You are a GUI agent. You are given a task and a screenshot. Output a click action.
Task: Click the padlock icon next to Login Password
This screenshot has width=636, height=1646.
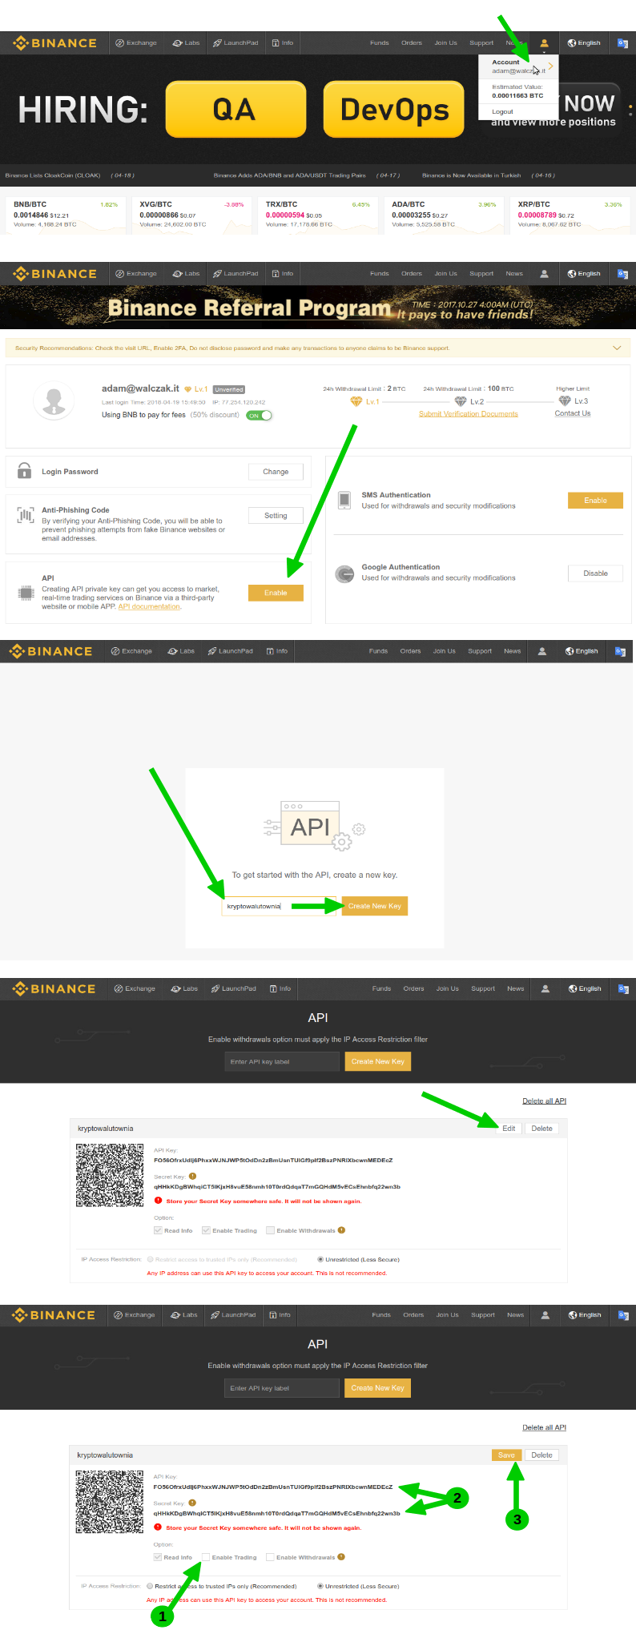[24, 471]
